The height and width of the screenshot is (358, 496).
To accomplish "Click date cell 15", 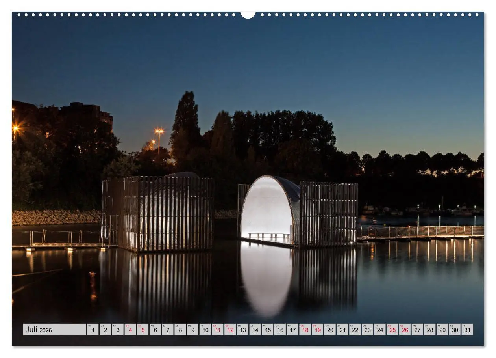I will coord(267,330).
